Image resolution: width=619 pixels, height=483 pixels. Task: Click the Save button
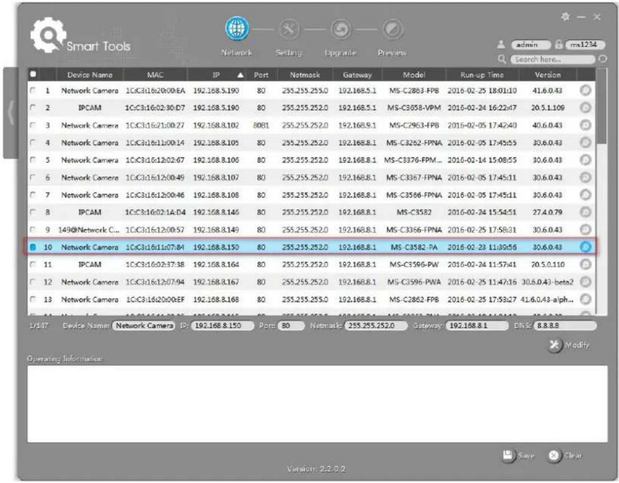(x=518, y=456)
